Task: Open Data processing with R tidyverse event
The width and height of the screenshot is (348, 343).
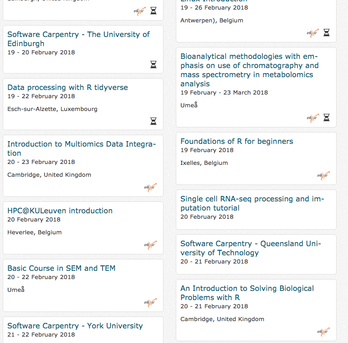Action: point(67,87)
